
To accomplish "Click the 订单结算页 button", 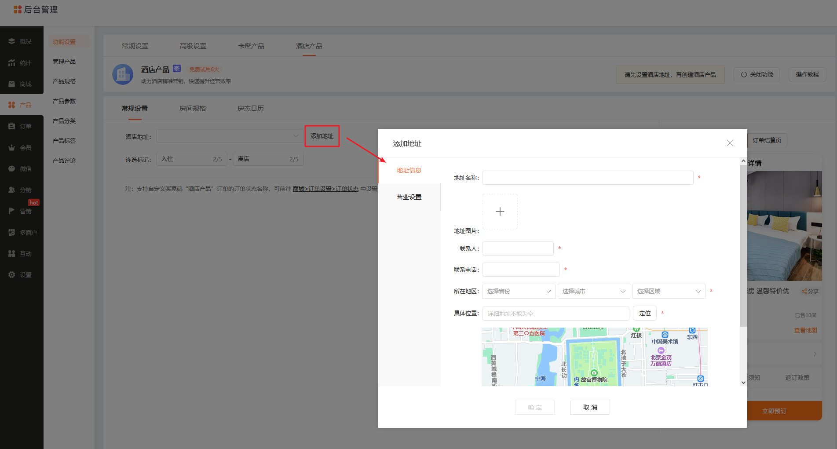I will tap(767, 140).
